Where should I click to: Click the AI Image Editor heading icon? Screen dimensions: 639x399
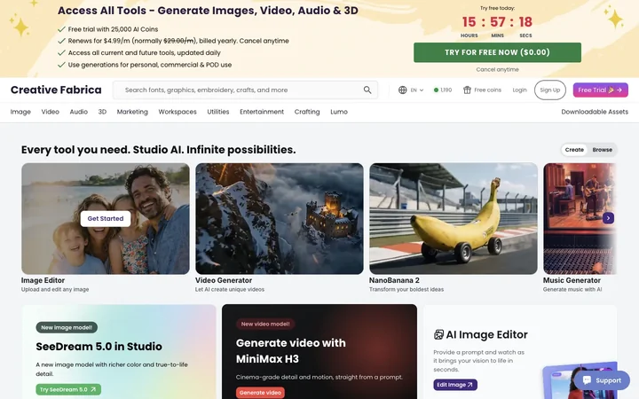coord(438,334)
